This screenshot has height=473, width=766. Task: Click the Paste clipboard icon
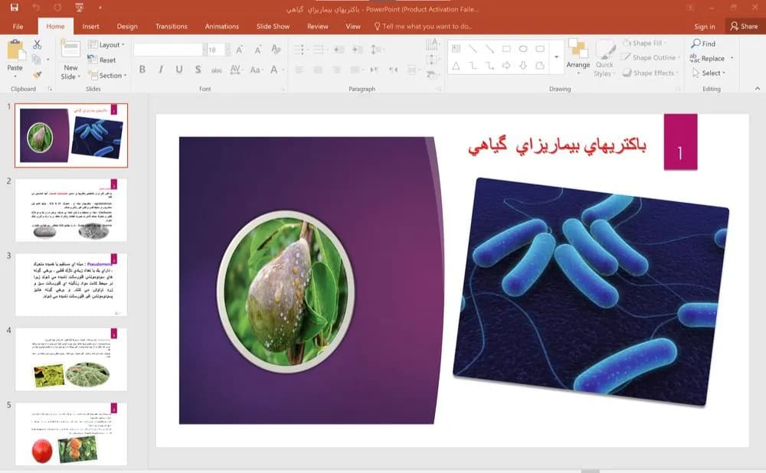click(15, 51)
